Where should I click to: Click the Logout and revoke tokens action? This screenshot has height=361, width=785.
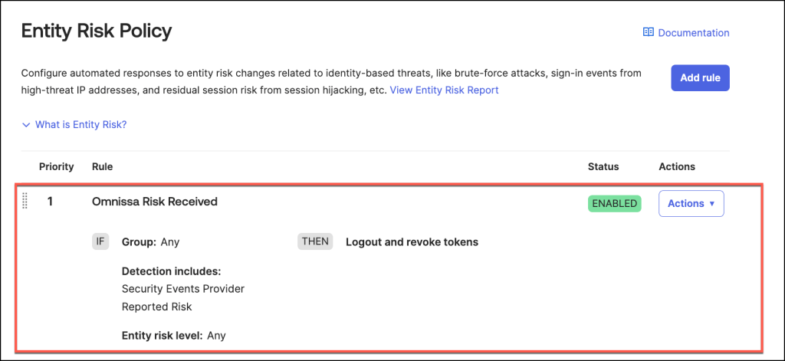pyautogui.click(x=412, y=242)
